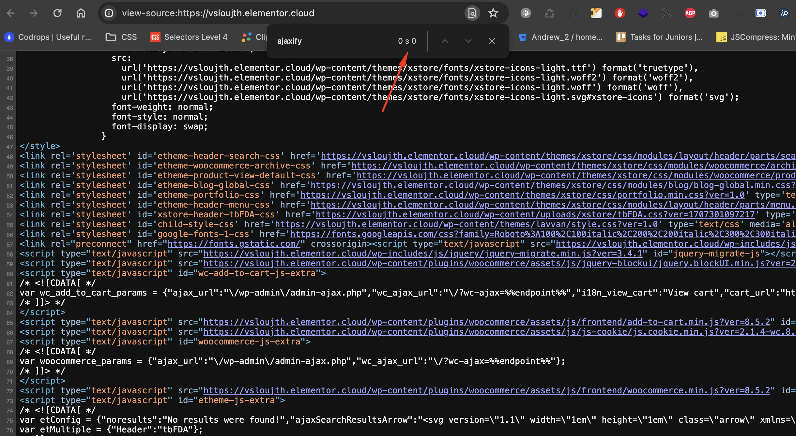
Task: Click the 'var woocommerce_params' line
Action: coord(292,361)
